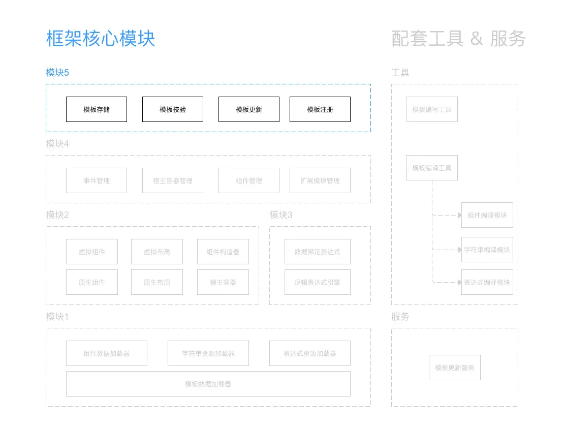
Task: Expand the 模块1 group container
Action: click(208, 367)
